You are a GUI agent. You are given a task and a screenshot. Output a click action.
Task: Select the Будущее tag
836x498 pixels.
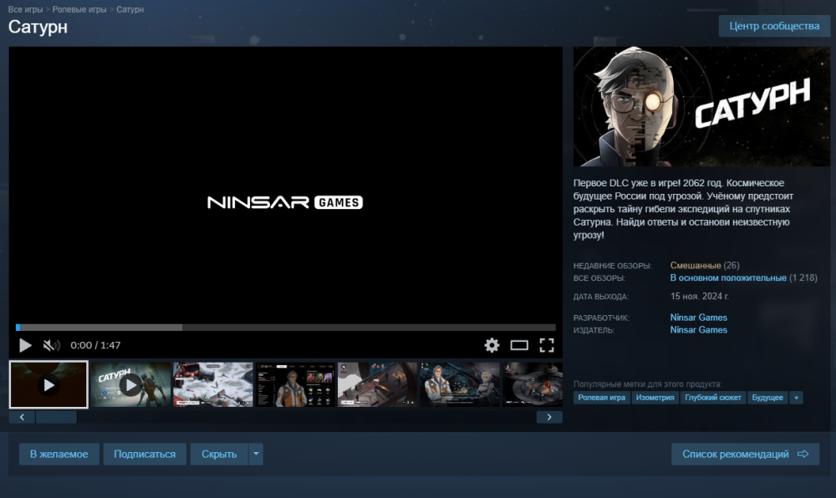click(767, 398)
